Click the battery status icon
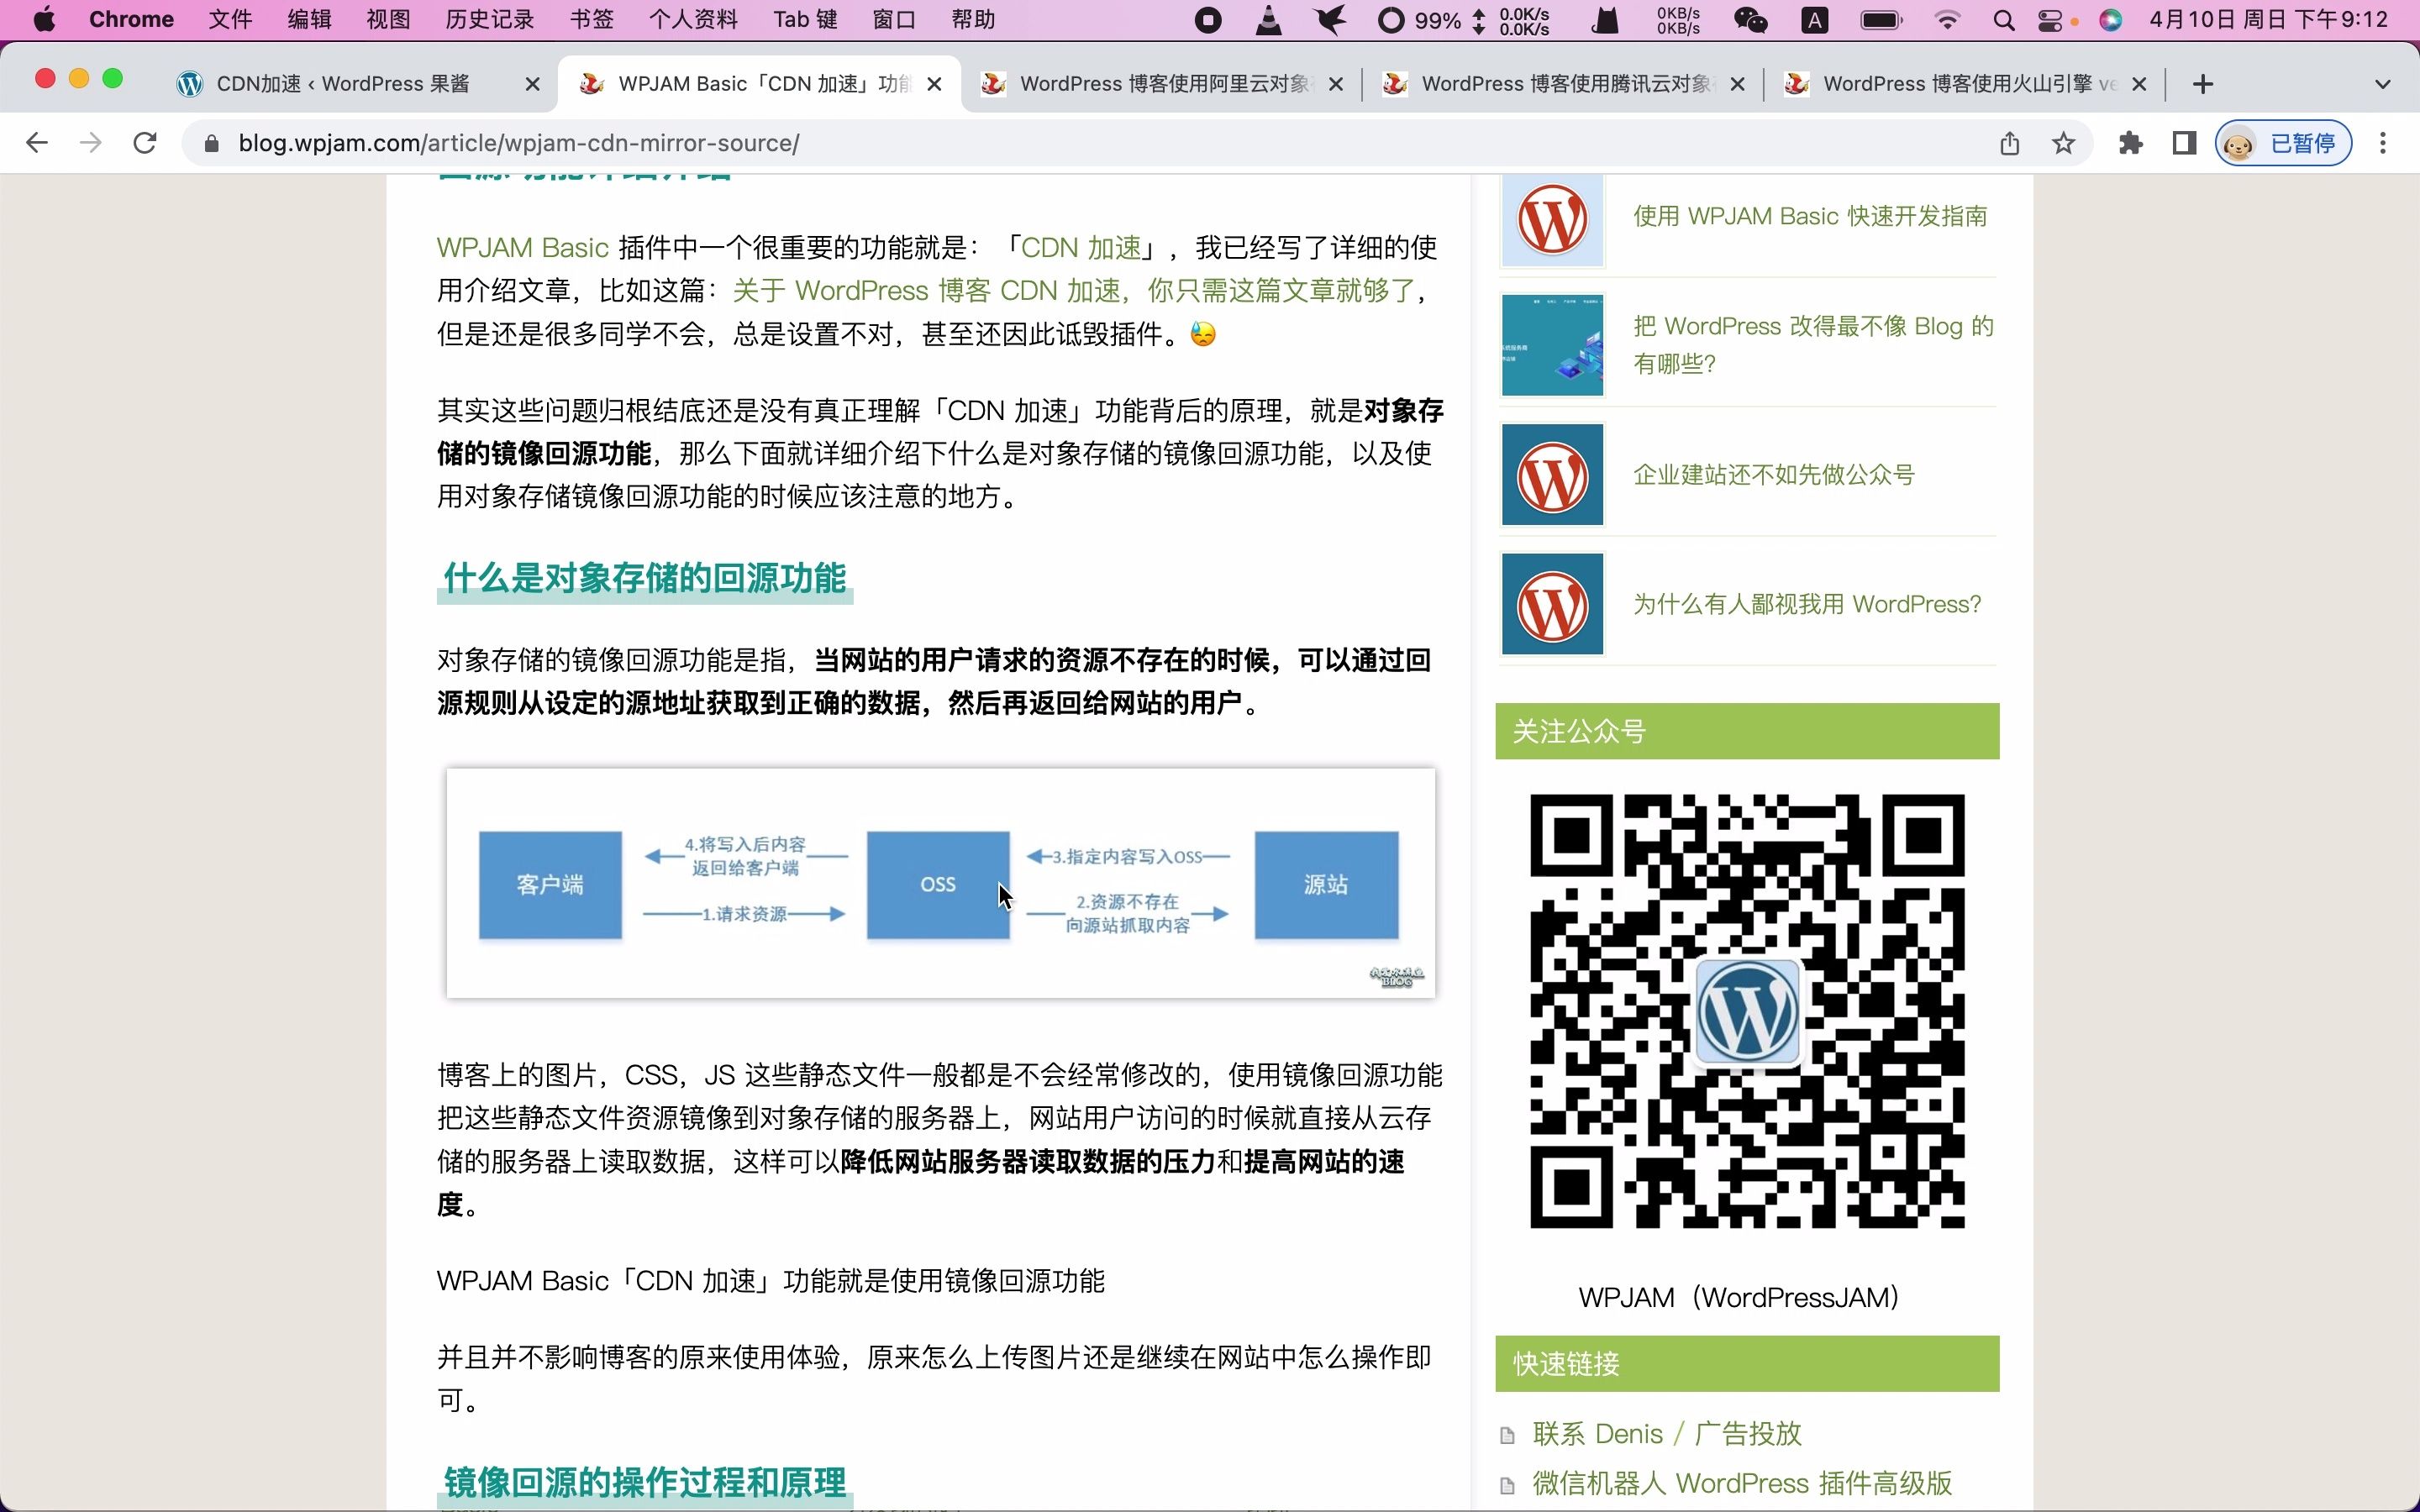This screenshot has width=2420, height=1512. pyautogui.click(x=1881, y=20)
